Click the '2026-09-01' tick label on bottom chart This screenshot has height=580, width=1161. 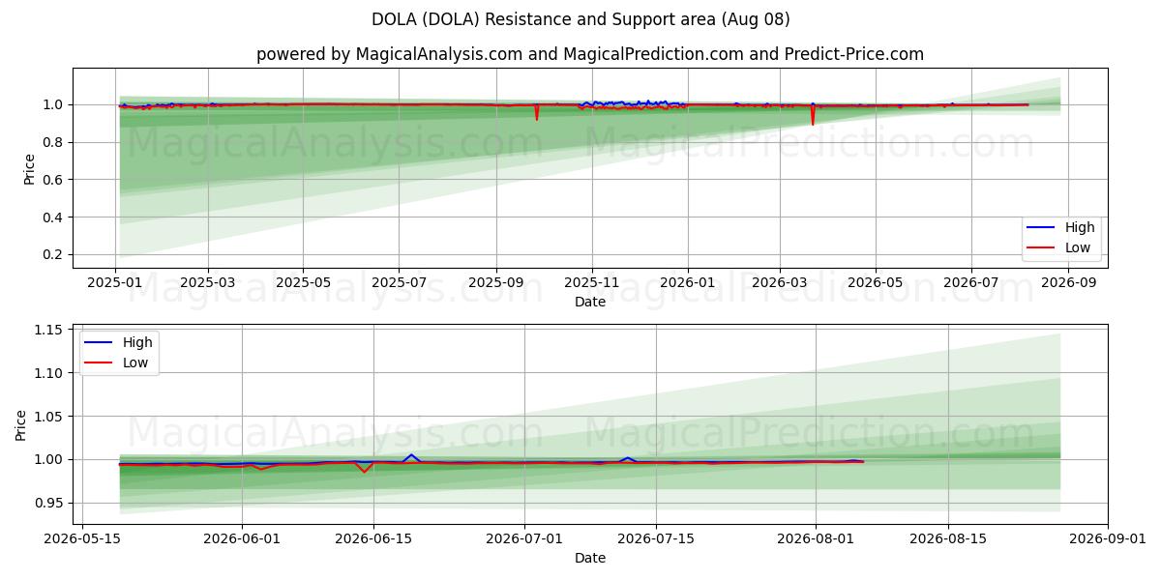coord(1109,539)
